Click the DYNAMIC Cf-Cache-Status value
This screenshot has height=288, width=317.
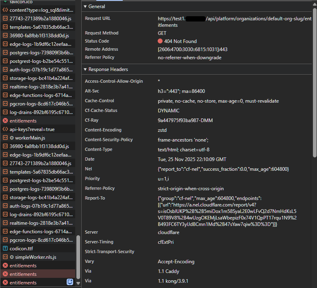pos(168,111)
